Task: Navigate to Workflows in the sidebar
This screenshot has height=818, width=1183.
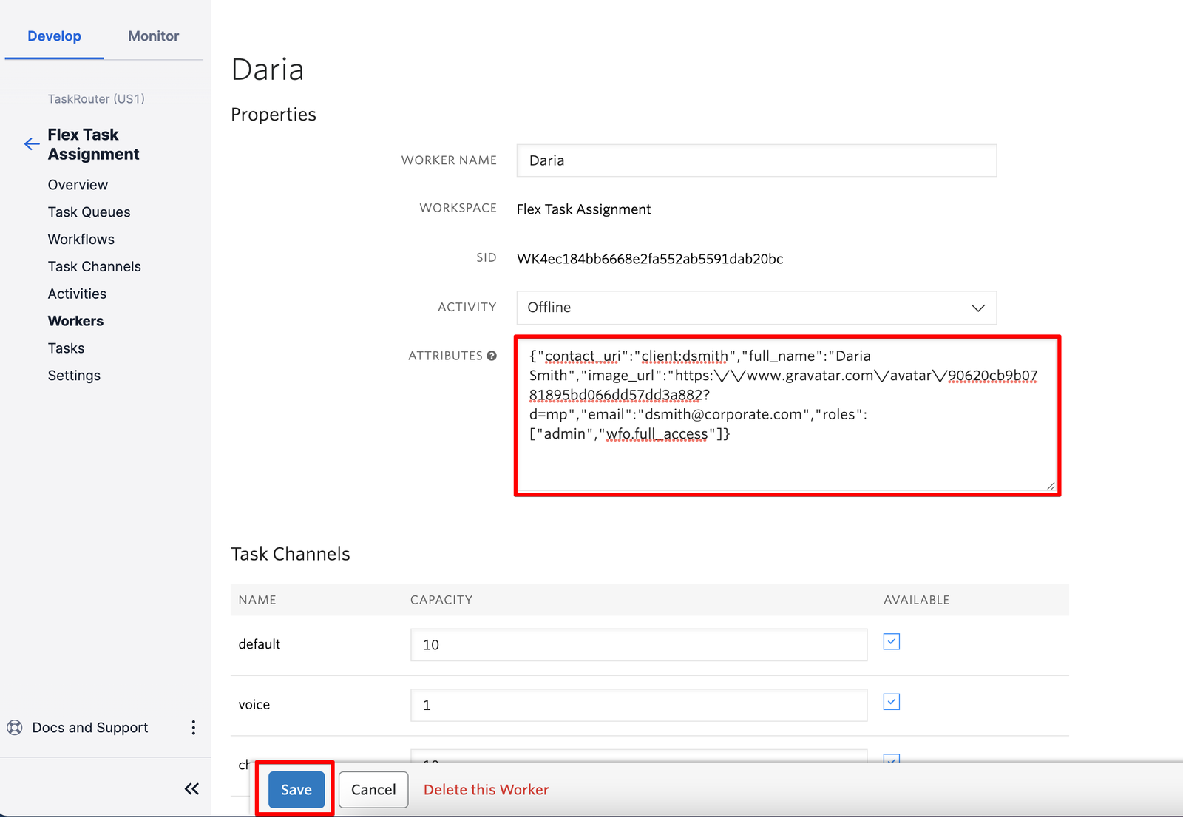Action: coord(81,239)
